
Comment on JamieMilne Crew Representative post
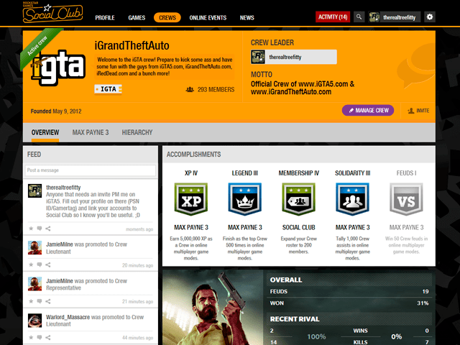click(40, 301)
